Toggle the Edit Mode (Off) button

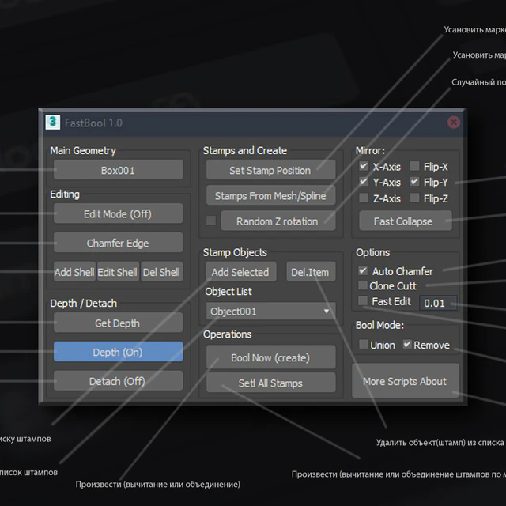(118, 213)
